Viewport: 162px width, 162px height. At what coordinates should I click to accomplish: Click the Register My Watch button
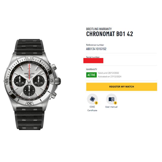coord(121,87)
